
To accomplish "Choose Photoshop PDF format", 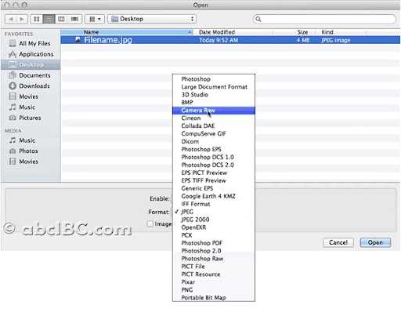I will pos(214,243).
